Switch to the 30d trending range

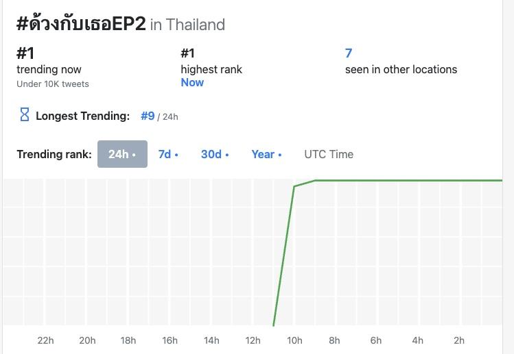point(215,154)
